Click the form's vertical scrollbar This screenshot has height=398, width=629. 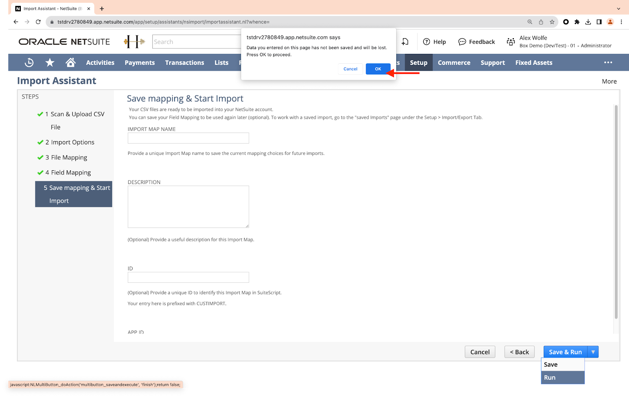coord(616,212)
